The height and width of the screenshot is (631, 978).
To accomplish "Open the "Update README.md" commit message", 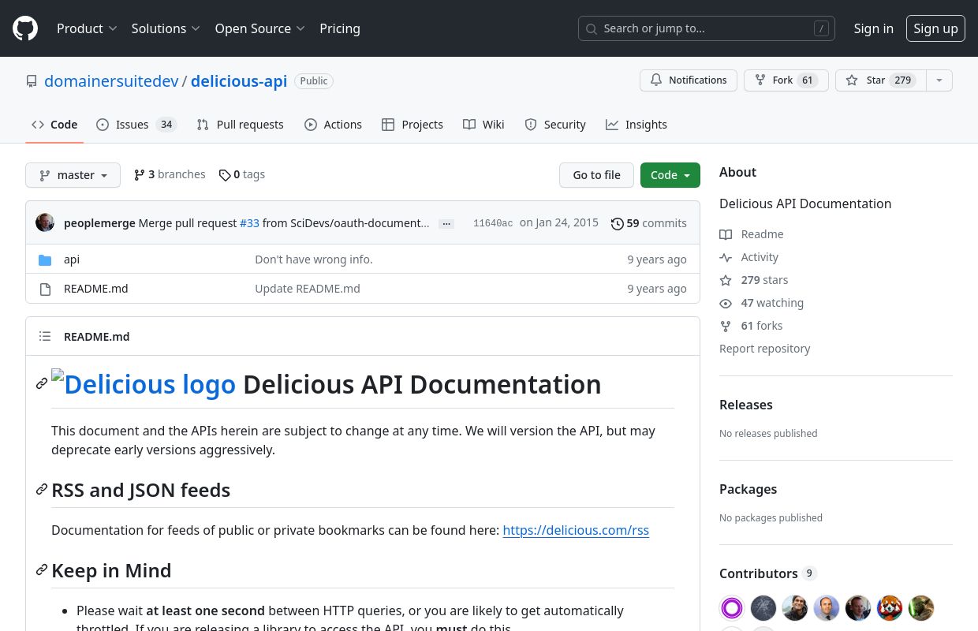I will (x=308, y=289).
